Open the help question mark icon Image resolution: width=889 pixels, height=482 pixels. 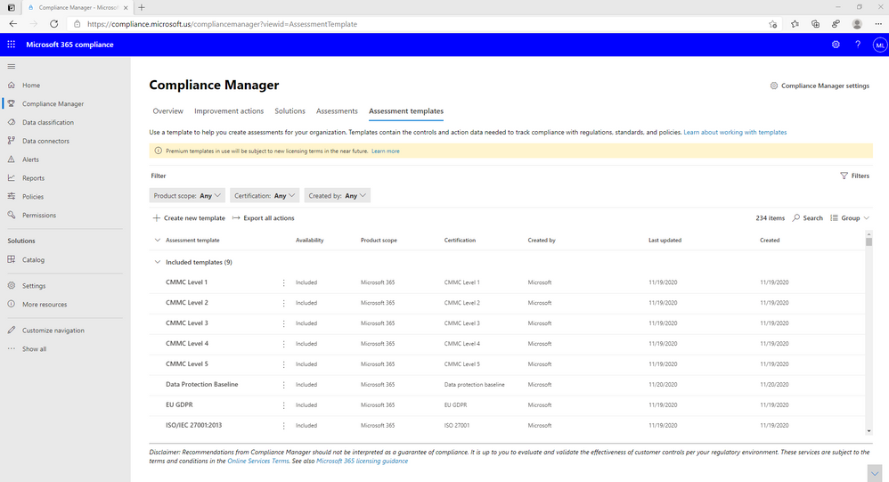point(858,45)
